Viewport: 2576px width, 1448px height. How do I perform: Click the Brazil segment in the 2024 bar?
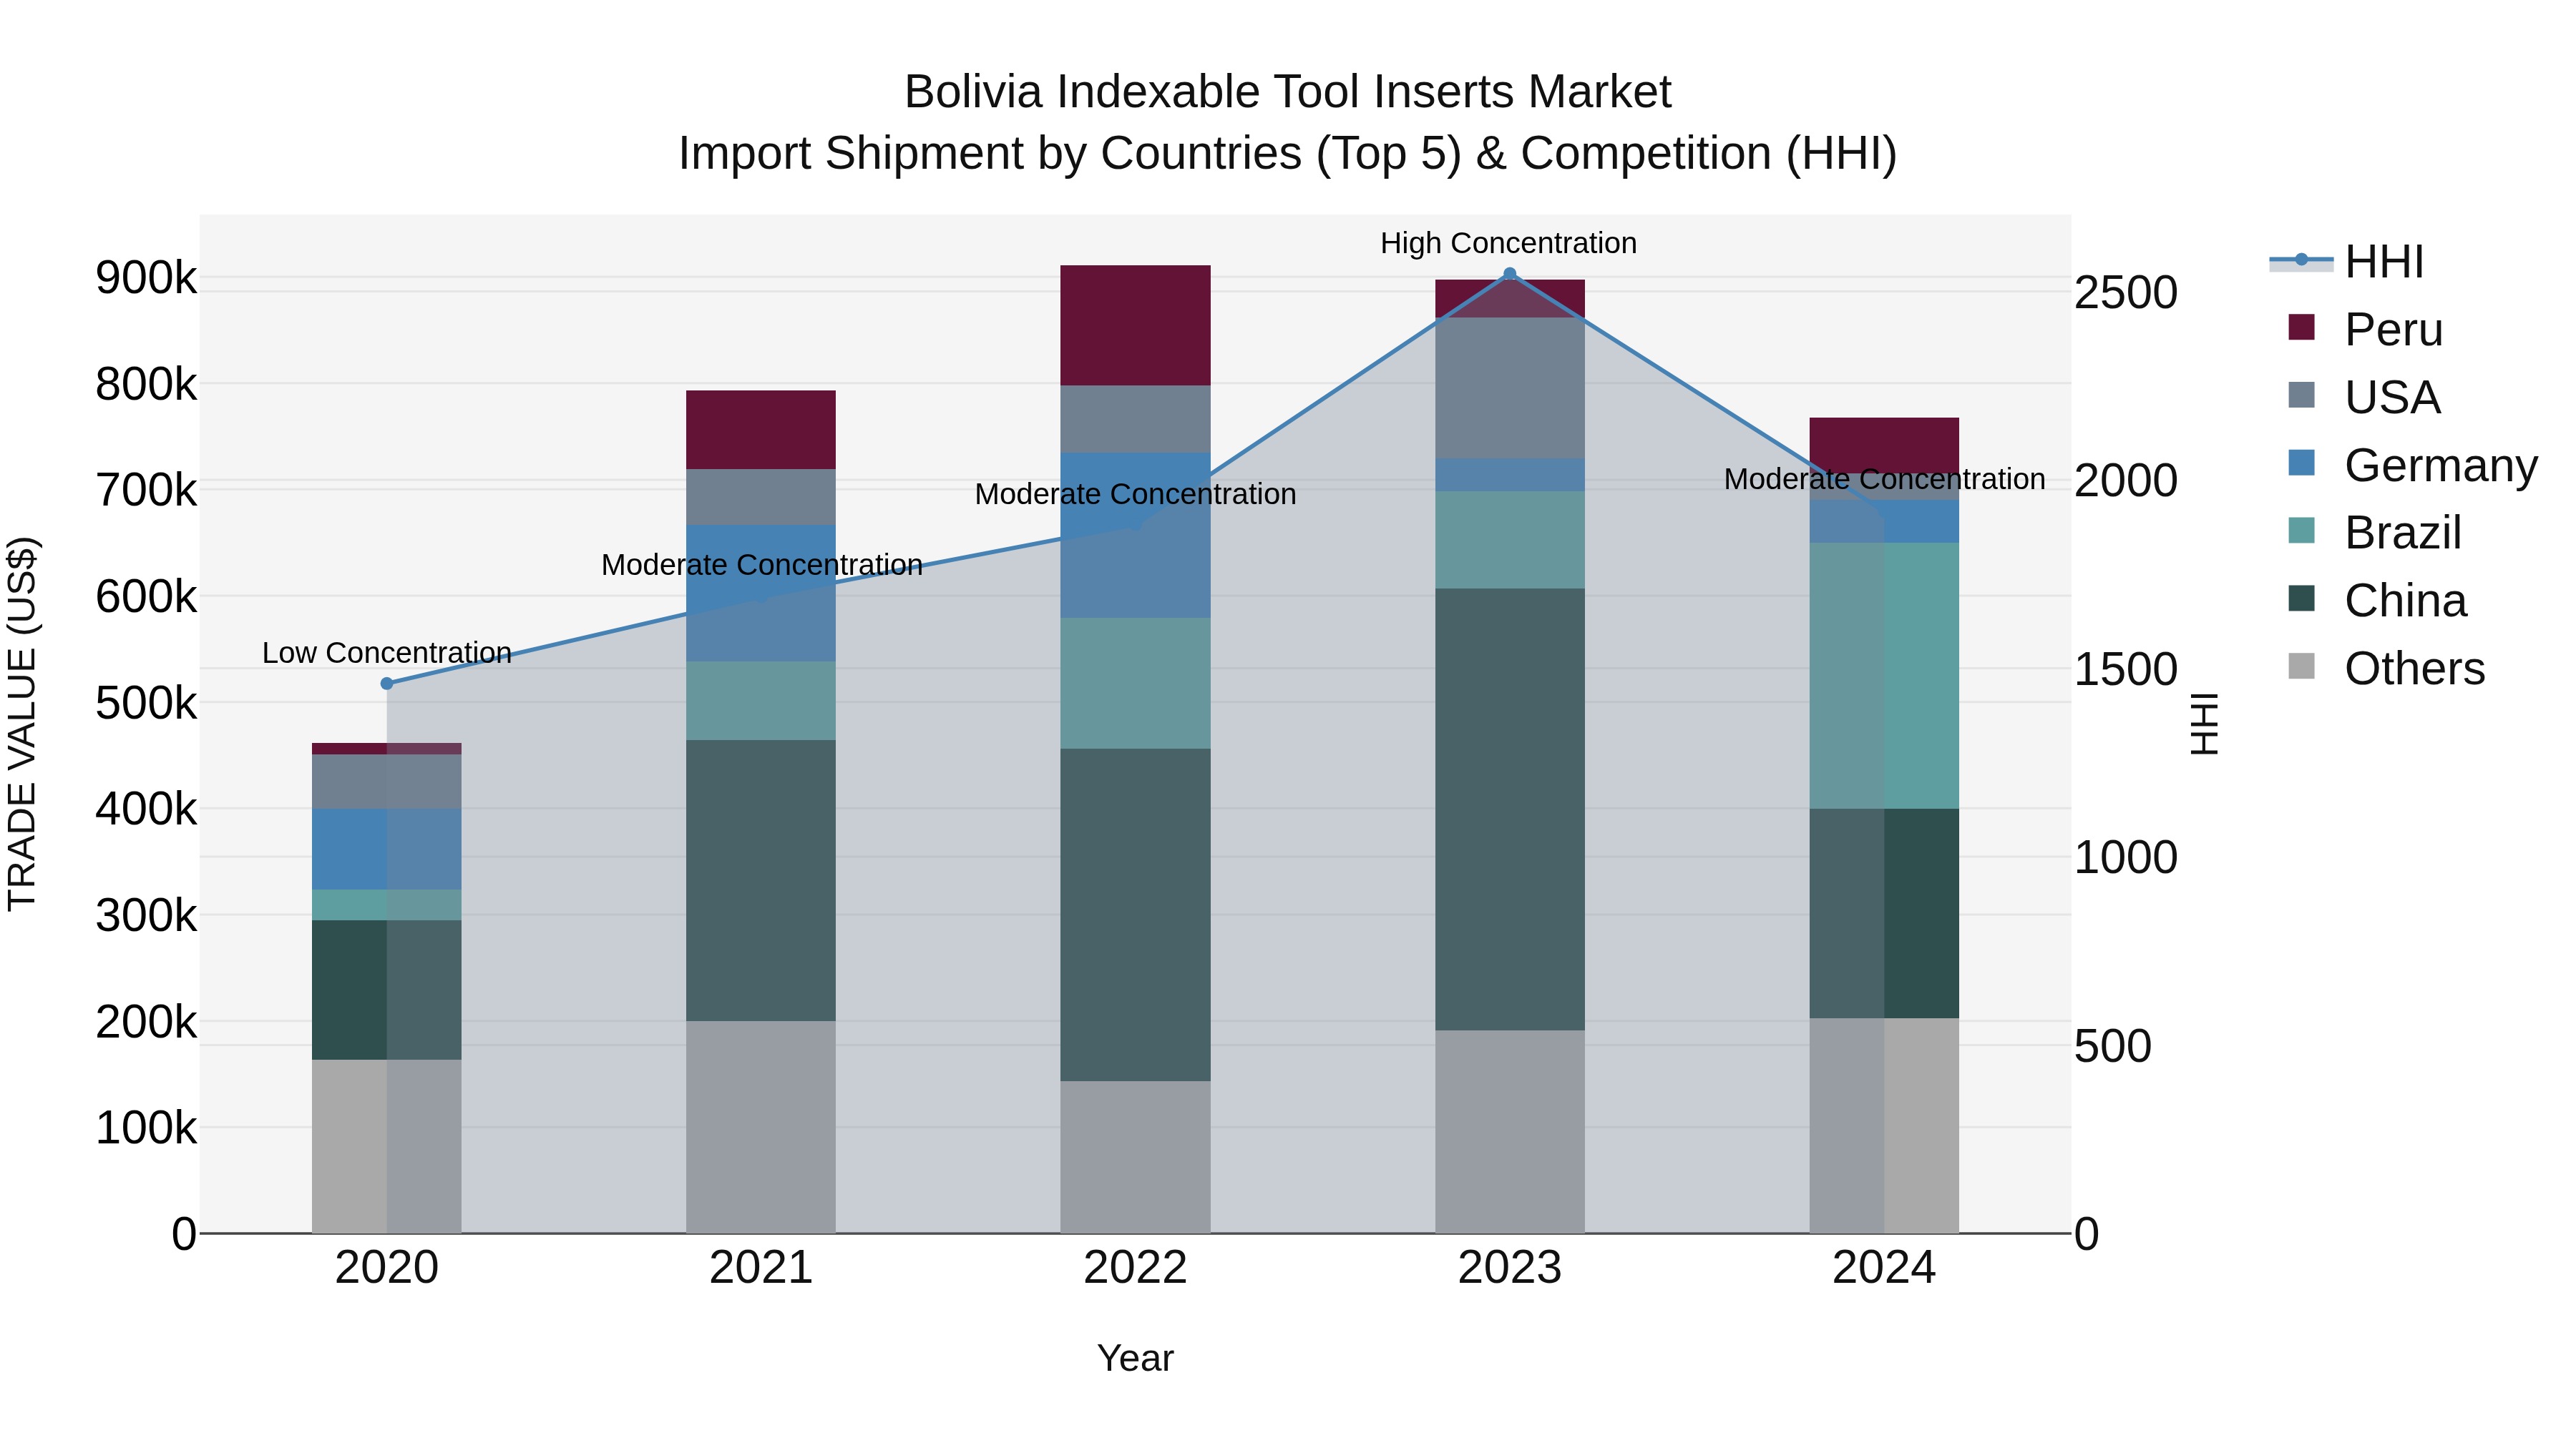(1884, 676)
